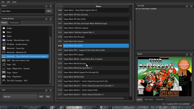194x109 pixels.
Task: Click The 3DO Company console icon
Action: [x=4, y=81]
